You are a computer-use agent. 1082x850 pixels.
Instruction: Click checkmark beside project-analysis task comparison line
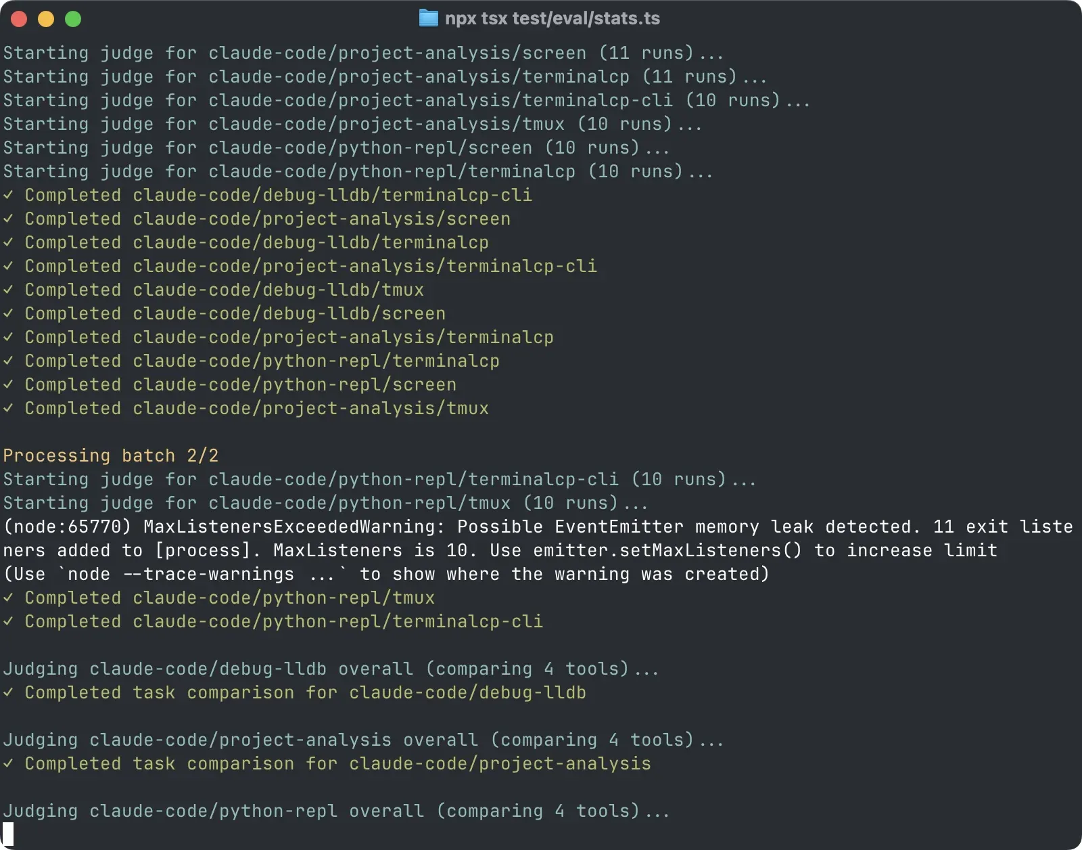point(8,764)
